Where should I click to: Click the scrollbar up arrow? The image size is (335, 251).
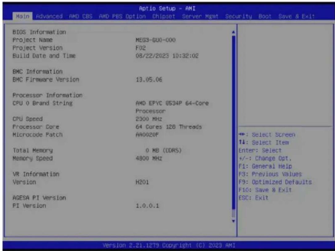coord(234,32)
